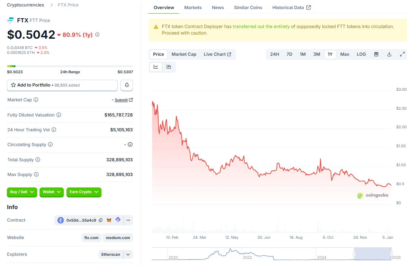
Task: Open the Buy / Sell dropdown
Action: point(22,192)
